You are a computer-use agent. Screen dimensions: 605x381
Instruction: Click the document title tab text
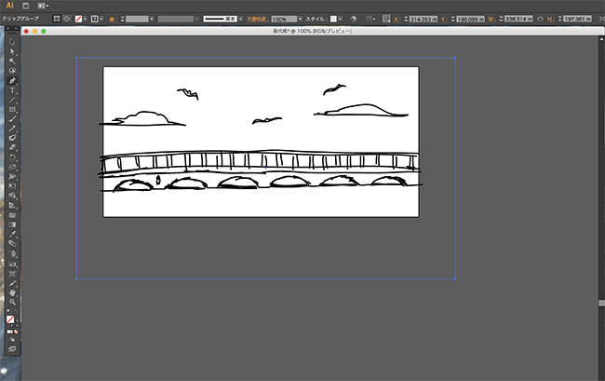(312, 31)
